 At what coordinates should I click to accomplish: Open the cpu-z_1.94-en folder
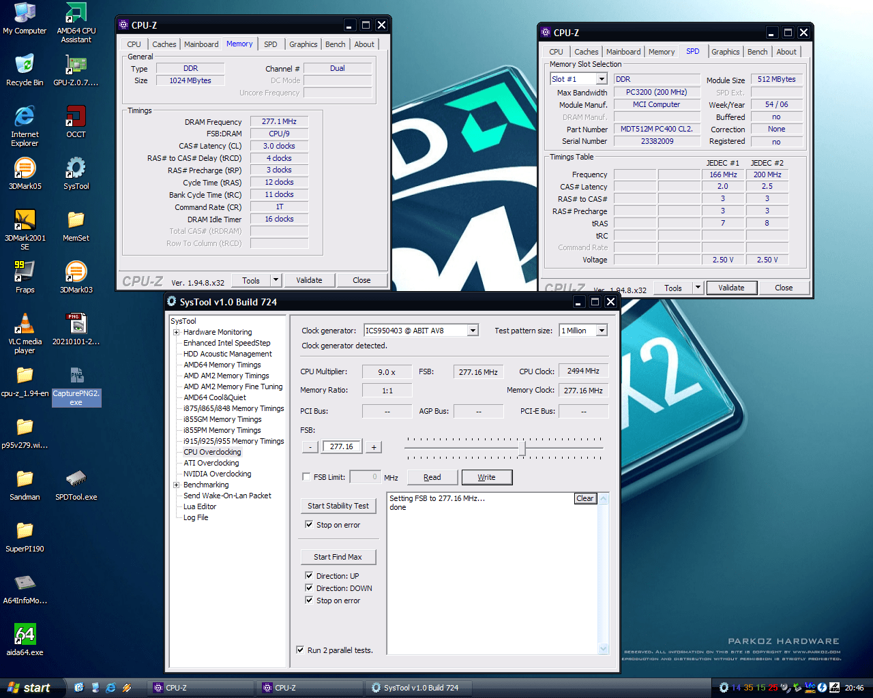(25, 382)
